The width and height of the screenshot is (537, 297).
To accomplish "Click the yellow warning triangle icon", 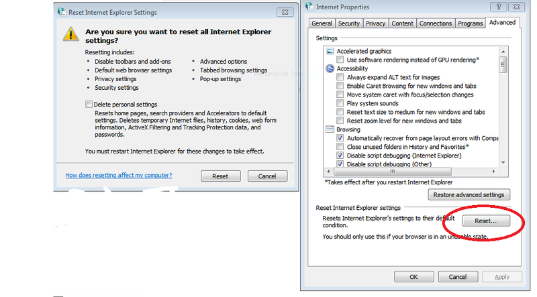I will (x=71, y=34).
